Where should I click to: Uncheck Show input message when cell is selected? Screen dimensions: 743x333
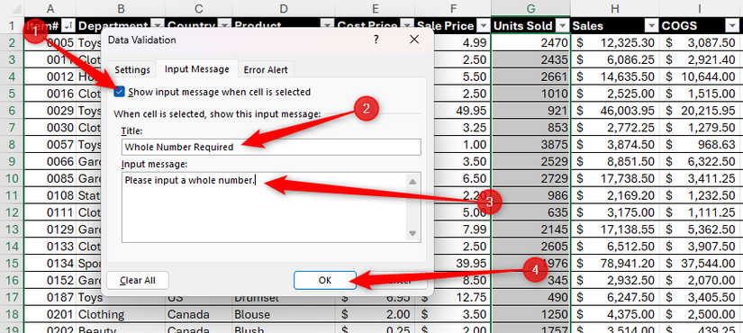120,92
